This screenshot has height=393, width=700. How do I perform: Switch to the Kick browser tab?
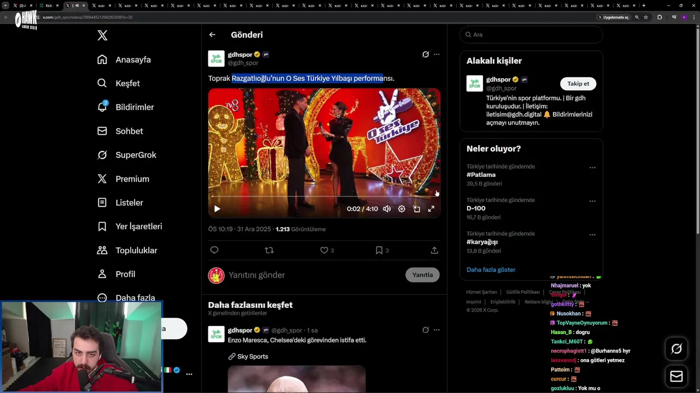pyautogui.click(x=49, y=5)
